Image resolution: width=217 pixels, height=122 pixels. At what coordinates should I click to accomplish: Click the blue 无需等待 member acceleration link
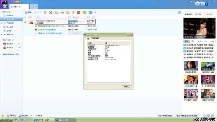[x=50, y=33]
